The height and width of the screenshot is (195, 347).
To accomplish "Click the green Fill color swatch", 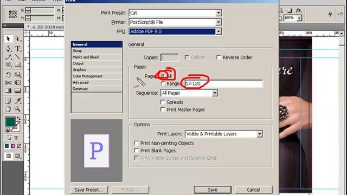I will tap(10, 122).
